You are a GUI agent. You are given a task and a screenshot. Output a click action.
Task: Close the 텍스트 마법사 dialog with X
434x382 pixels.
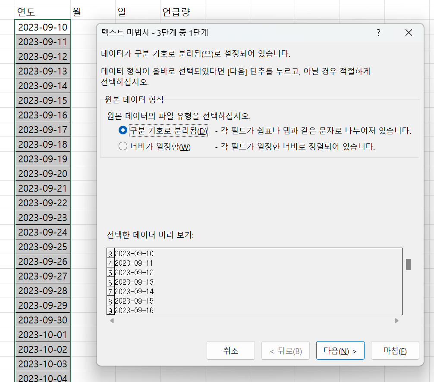click(409, 33)
